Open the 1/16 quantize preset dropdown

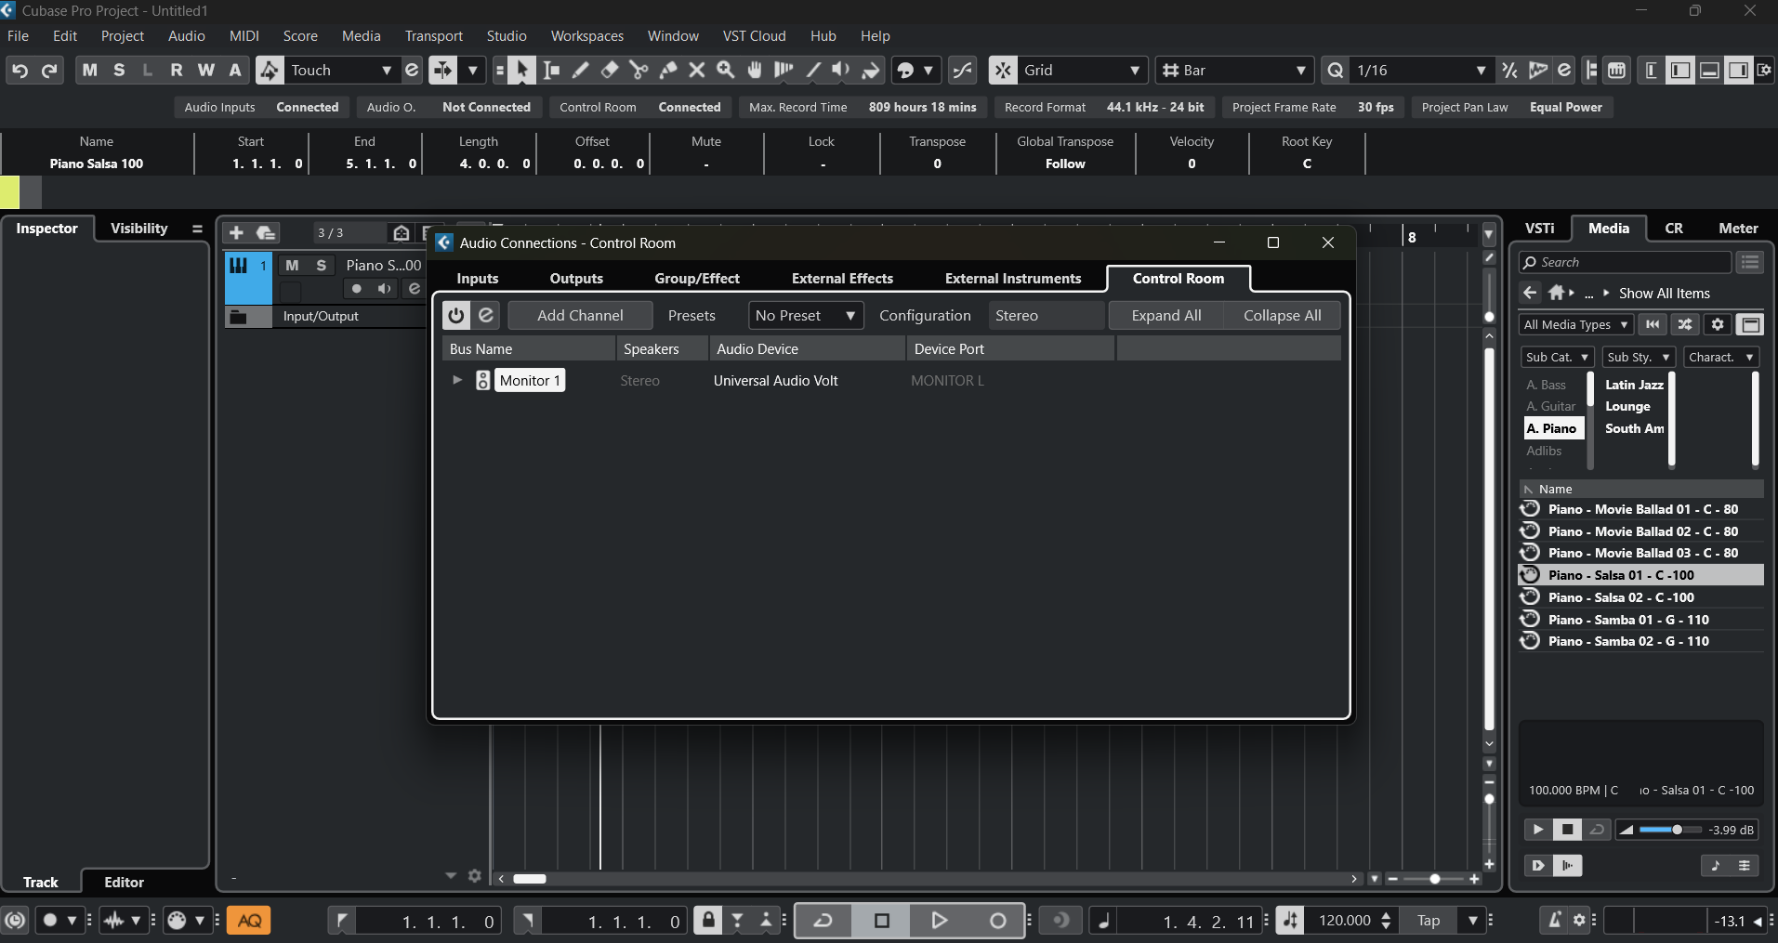(1420, 71)
